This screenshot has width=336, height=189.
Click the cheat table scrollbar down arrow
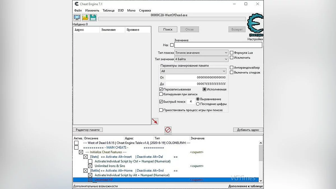tap(261, 180)
